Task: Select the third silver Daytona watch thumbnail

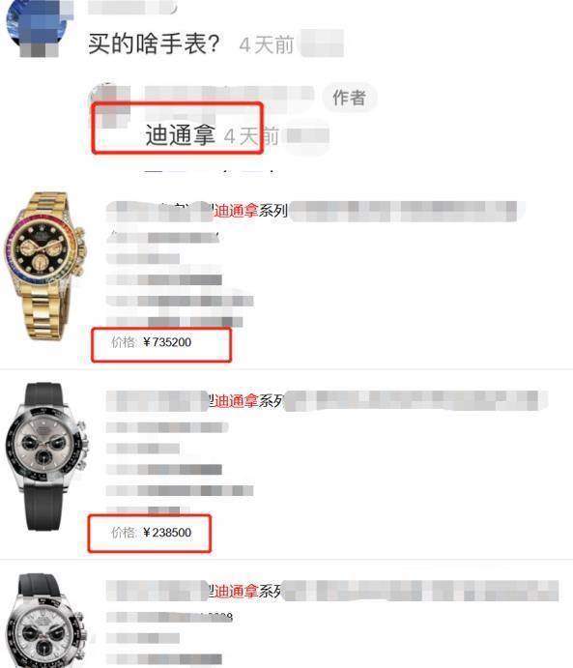Action: [x=46, y=620]
